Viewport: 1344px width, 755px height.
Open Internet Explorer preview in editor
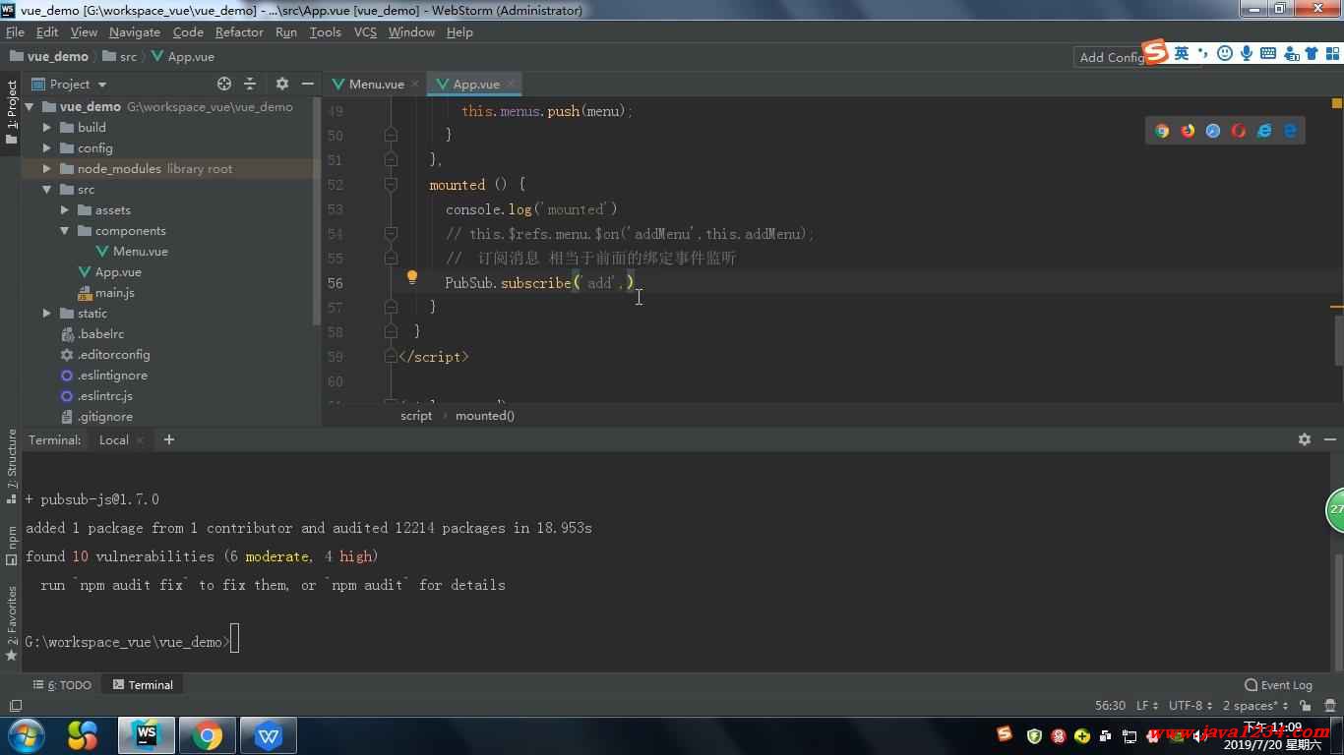click(x=1264, y=131)
